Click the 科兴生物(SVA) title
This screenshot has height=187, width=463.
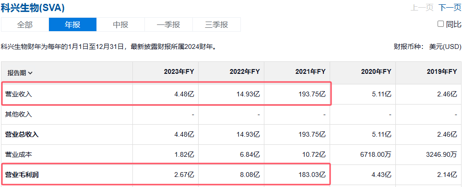(33, 8)
